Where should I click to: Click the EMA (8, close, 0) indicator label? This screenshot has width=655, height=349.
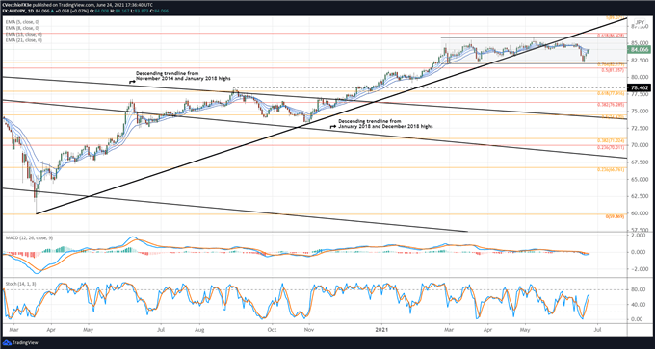(21, 27)
